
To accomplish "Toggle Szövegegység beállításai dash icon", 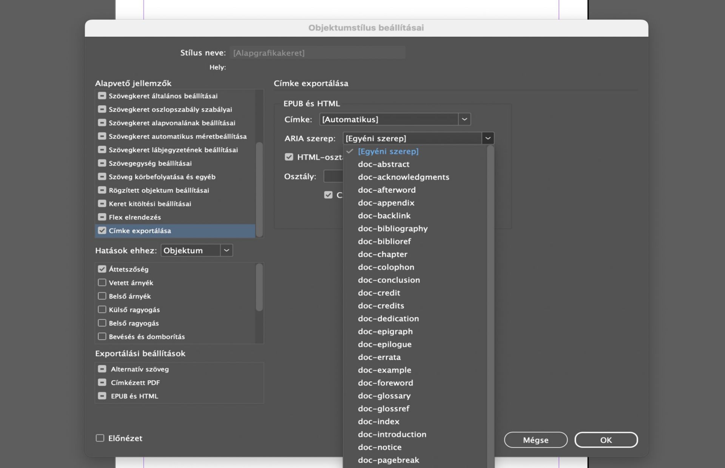I will point(102,163).
